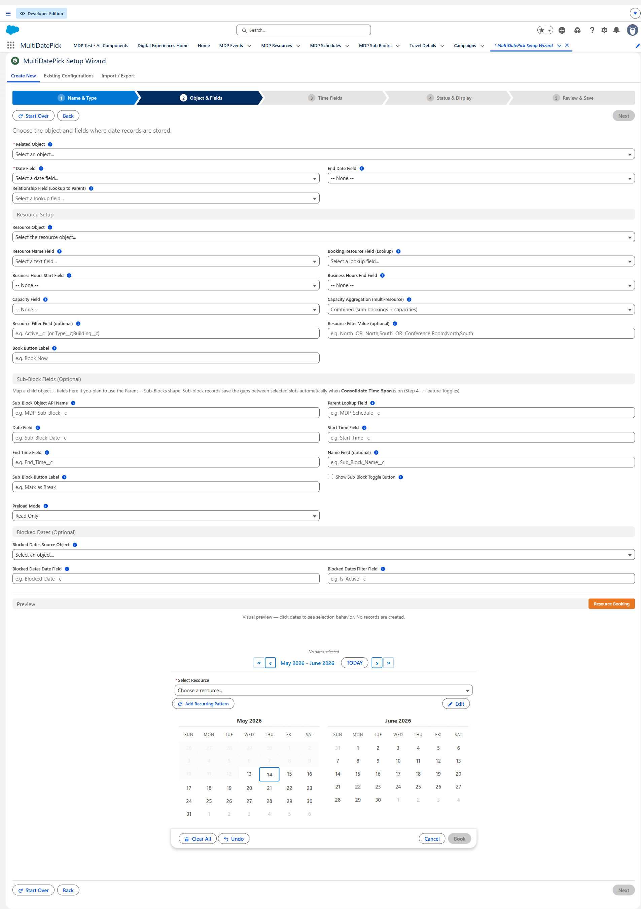Screen dimensions: 641x909
Task: Show info tooltip for End Date Field
Action: (362, 169)
